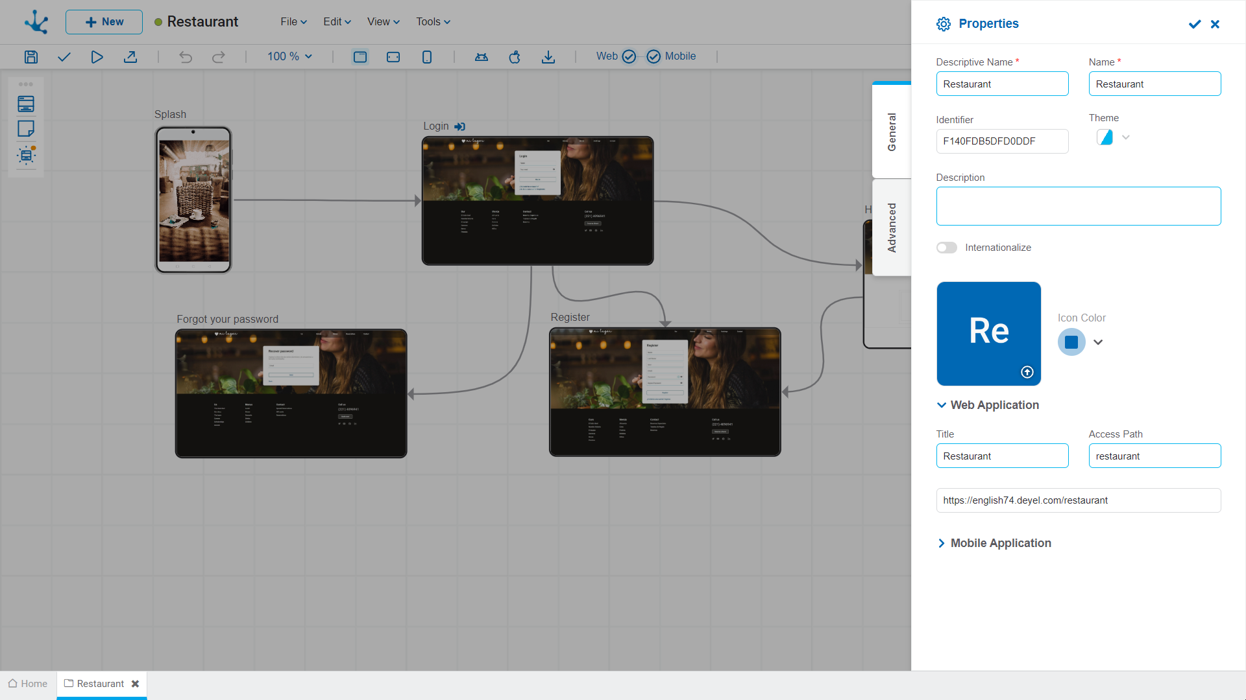The width and height of the screenshot is (1246, 700).
Task: Click the Description text field
Action: [1078, 206]
